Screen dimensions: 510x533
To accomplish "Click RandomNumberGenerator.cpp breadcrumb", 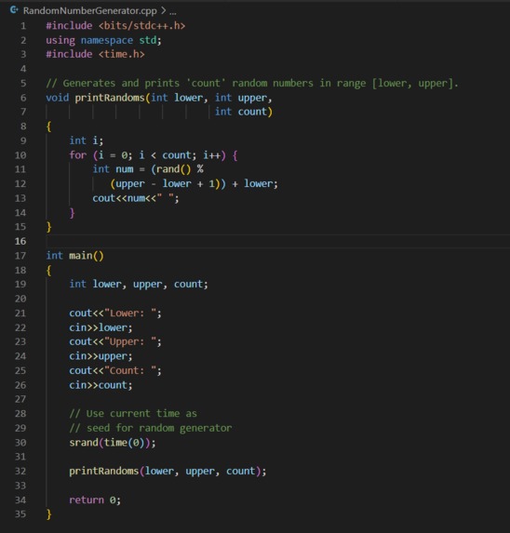I will 90,11.
